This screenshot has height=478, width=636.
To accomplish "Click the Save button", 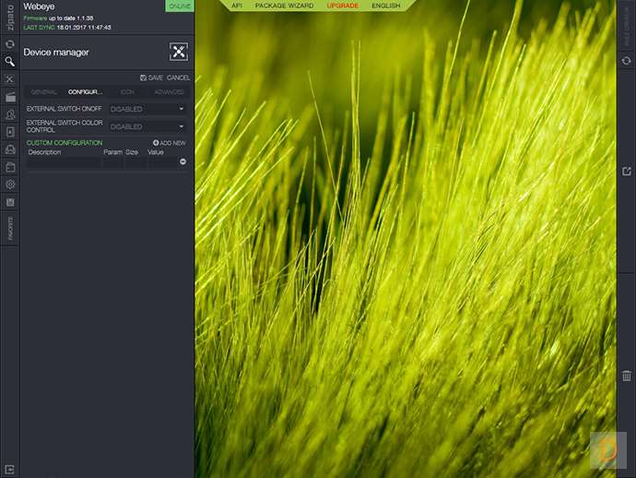I will 151,78.
